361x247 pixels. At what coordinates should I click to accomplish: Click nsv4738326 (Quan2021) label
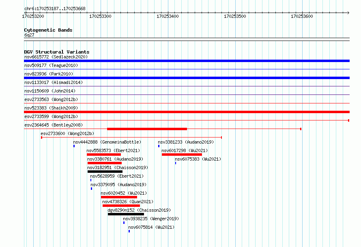click(128, 202)
